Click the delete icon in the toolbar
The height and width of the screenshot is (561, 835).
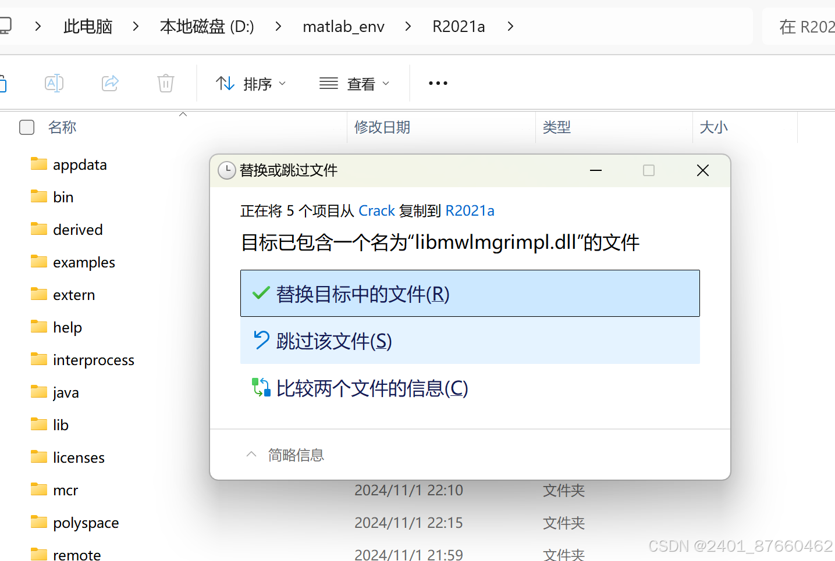coord(165,83)
